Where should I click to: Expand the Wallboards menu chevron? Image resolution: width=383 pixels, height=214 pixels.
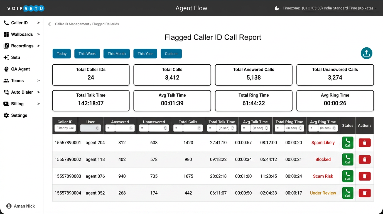pyautogui.click(x=38, y=34)
